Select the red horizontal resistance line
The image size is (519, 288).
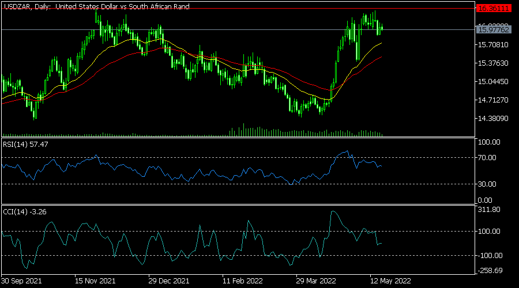[x=231, y=9]
